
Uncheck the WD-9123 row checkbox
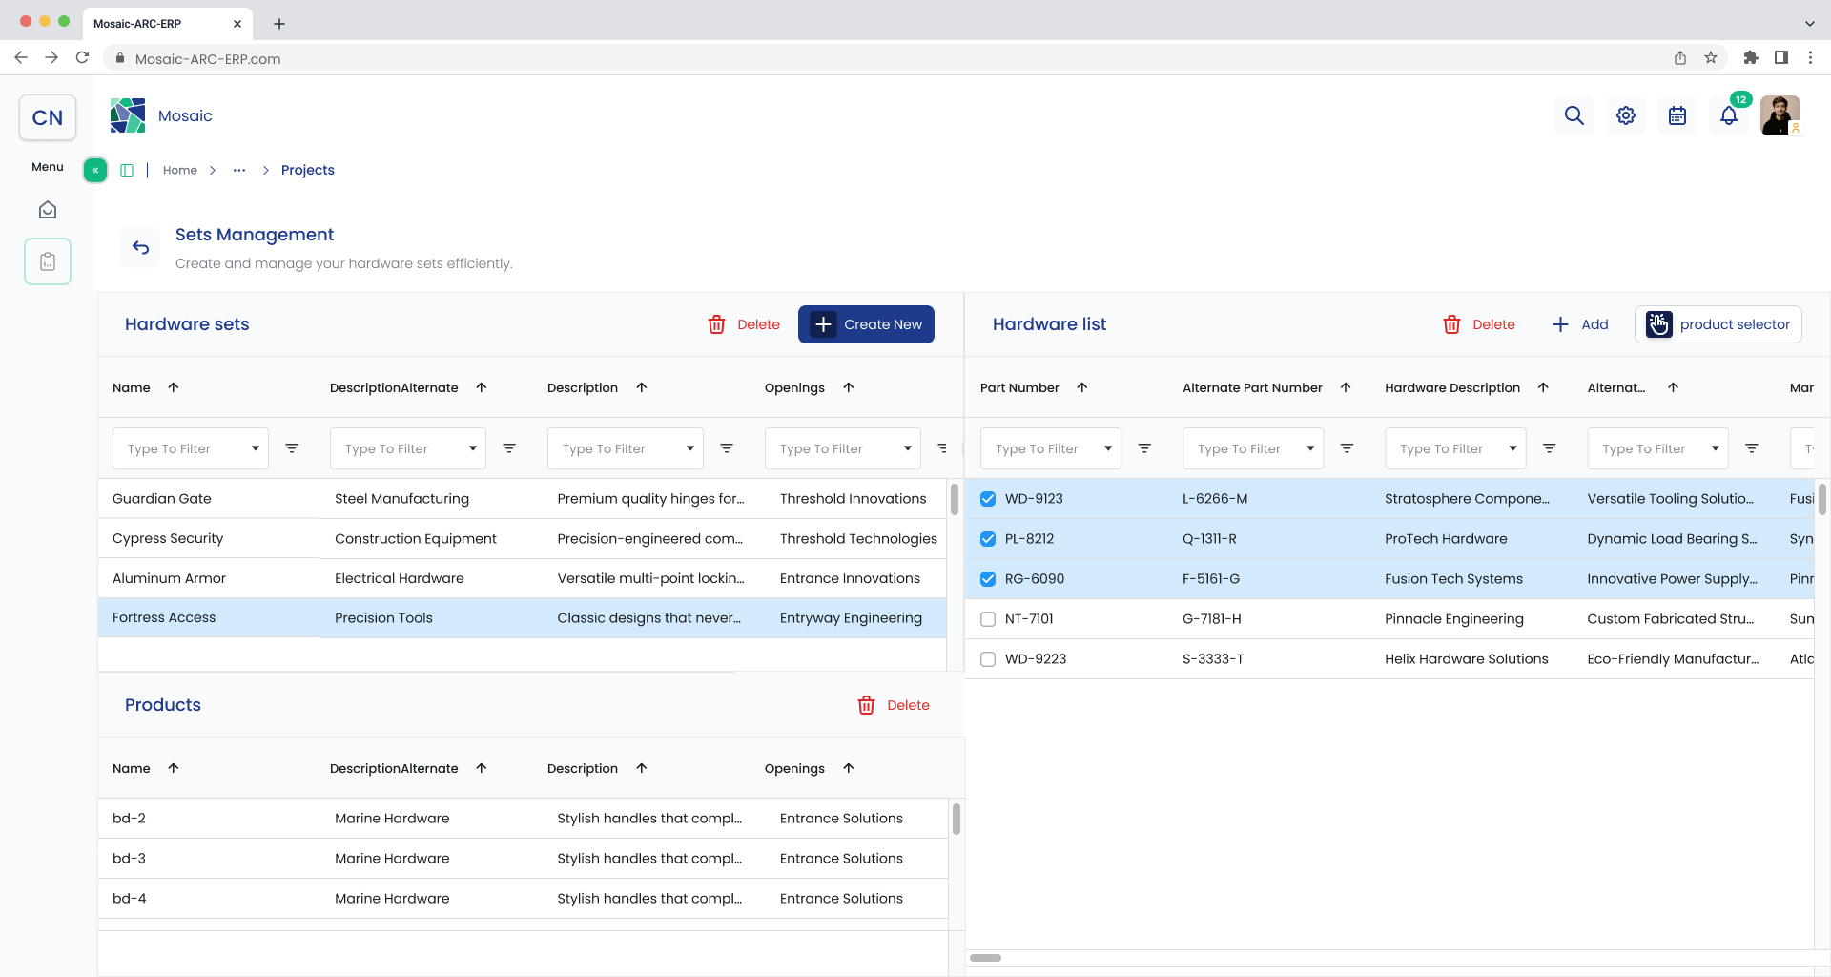988,499
